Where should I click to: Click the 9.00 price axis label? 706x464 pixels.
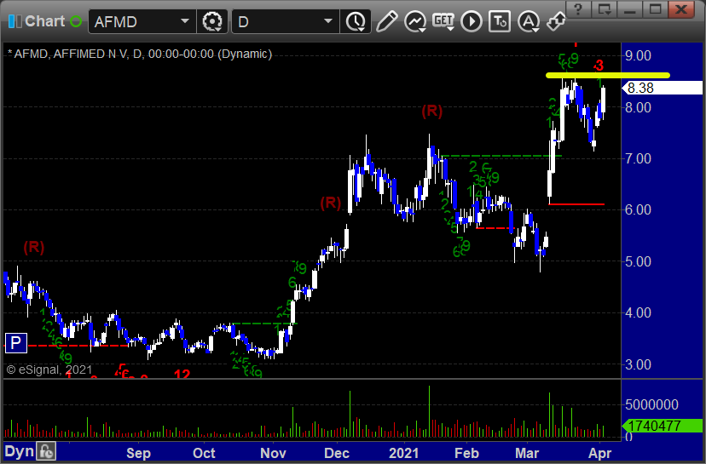click(638, 55)
